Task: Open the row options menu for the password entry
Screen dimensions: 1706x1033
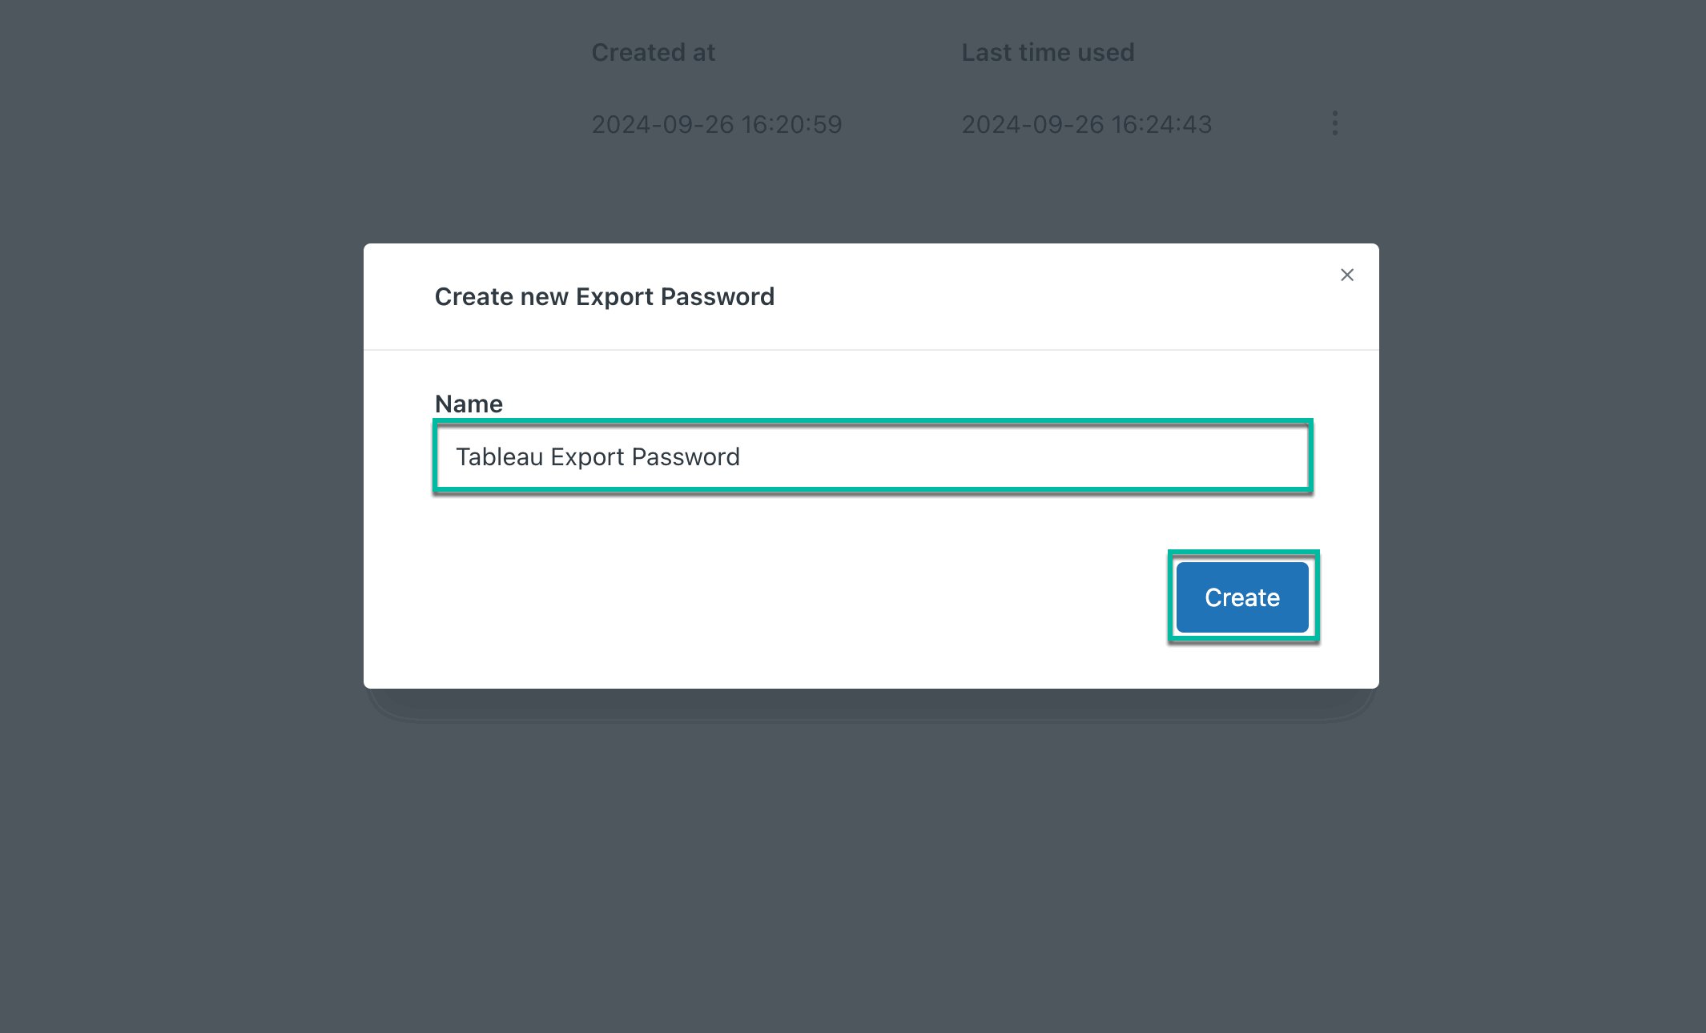Action: click(x=1334, y=124)
